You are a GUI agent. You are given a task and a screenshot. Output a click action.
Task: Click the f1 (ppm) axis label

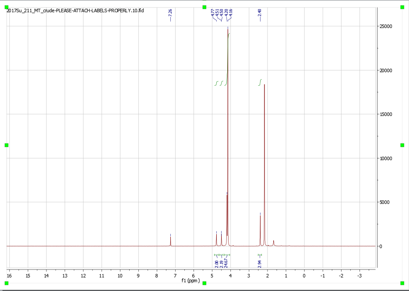(x=190, y=282)
